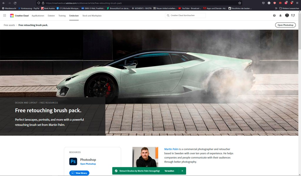Open the help question mark icon

[x=274, y=16]
